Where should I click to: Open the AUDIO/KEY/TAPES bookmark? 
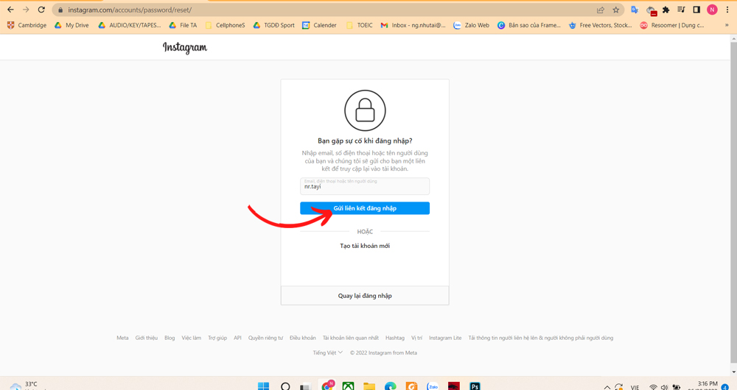(x=129, y=25)
